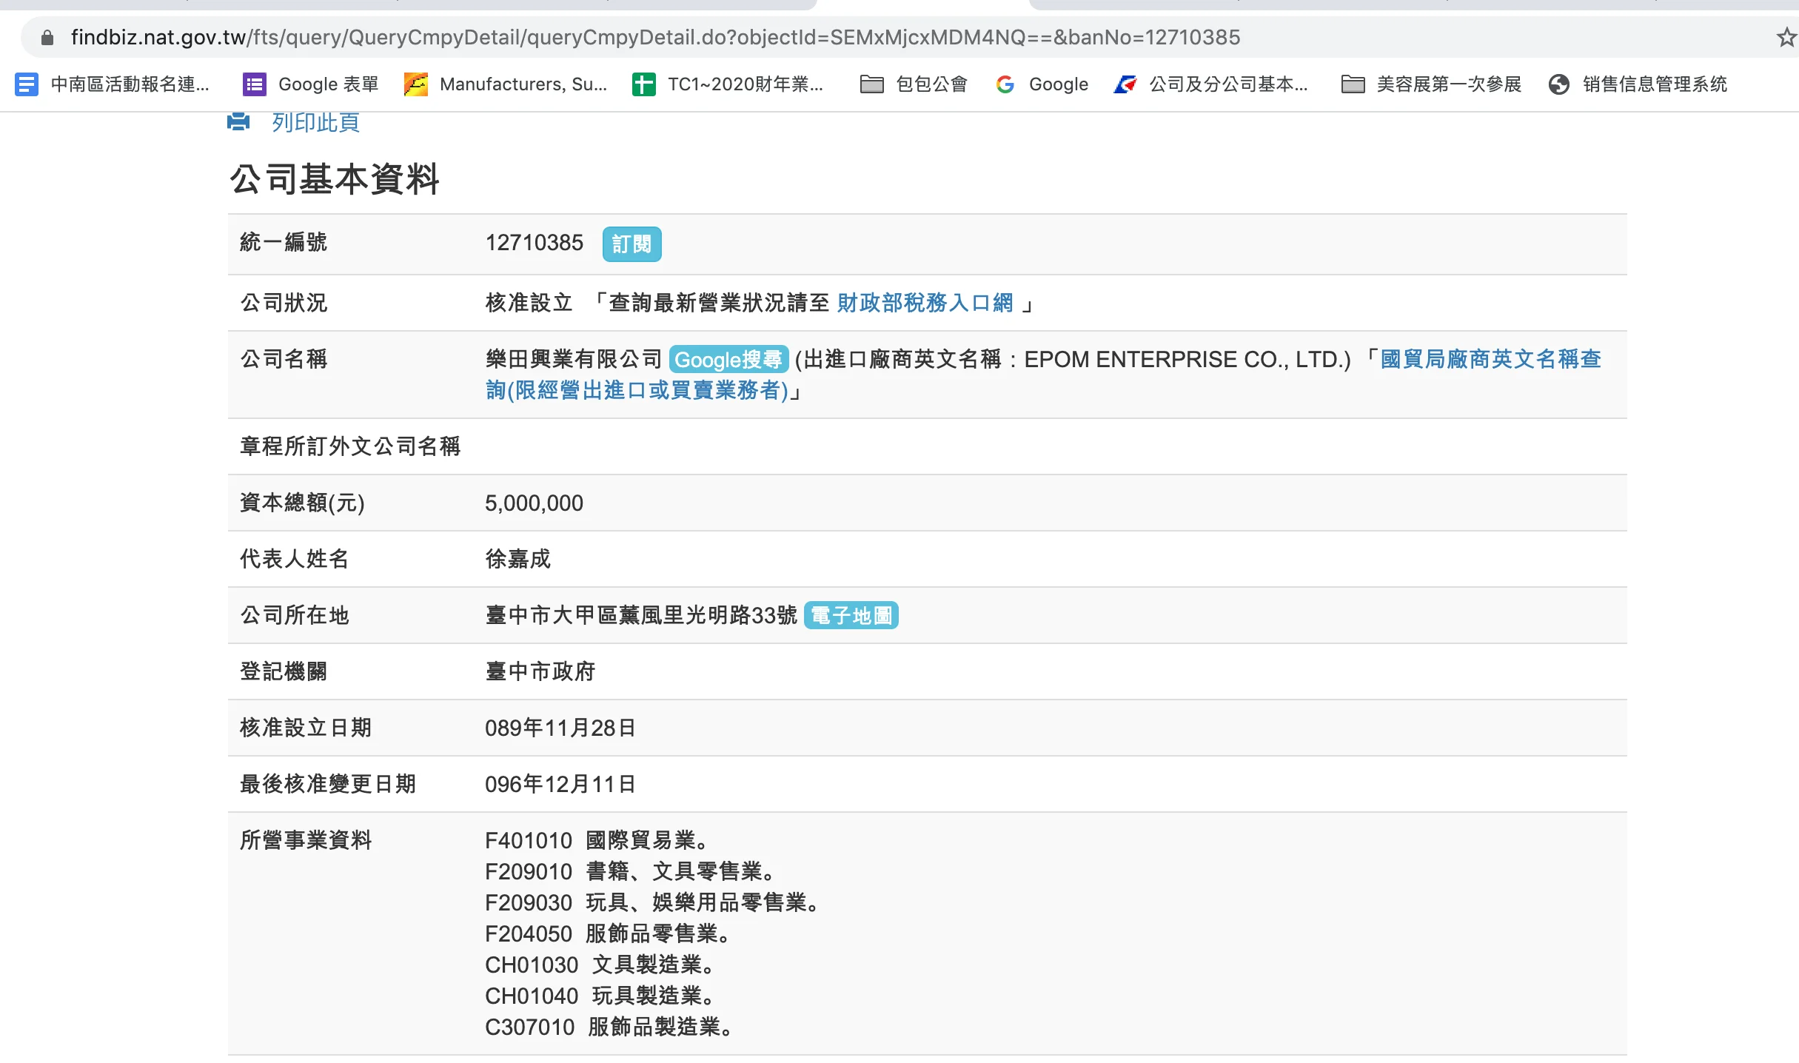Click the 列印此頁 print link
This screenshot has width=1799, height=1063.
315,122
